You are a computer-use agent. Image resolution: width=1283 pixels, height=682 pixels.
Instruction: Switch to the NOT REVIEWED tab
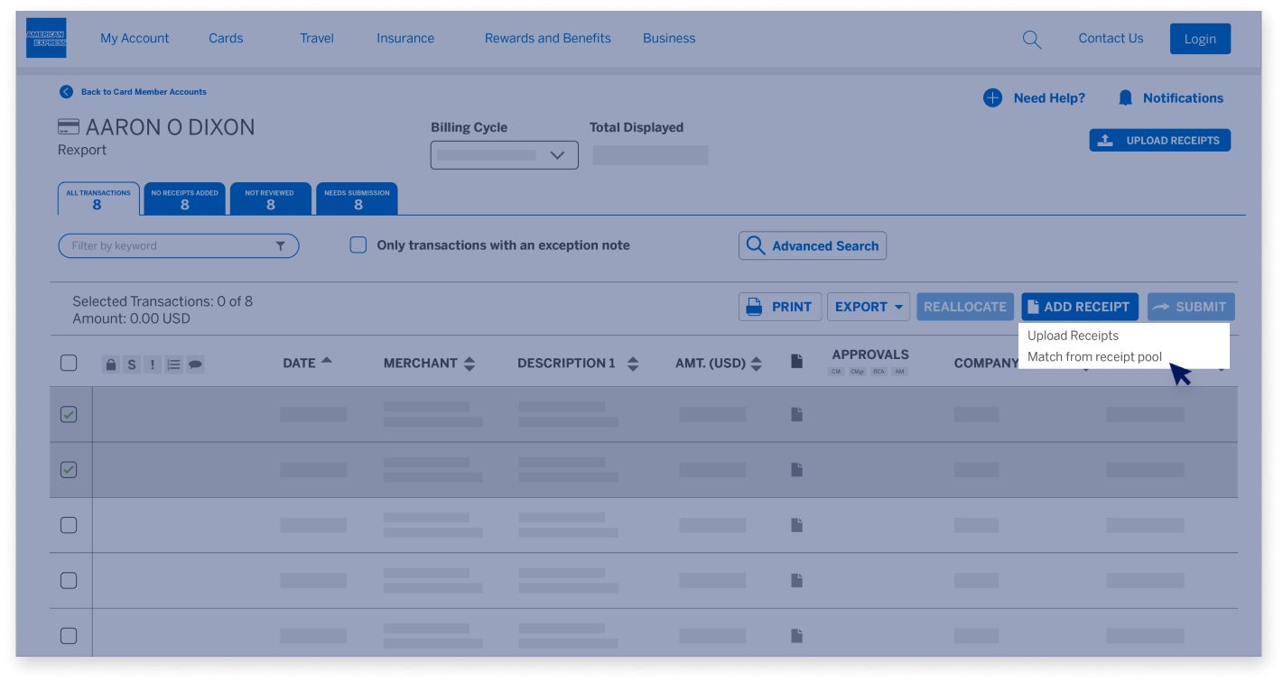pyautogui.click(x=270, y=198)
